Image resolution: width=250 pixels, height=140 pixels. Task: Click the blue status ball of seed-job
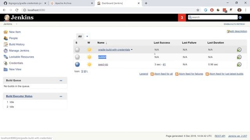pyautogui.click(x=77, y=64)
